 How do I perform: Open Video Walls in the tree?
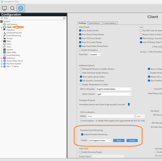point(11,52)
